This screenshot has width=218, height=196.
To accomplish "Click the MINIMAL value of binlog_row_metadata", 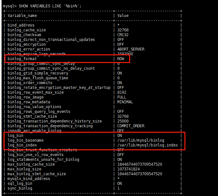I will 125,102.
